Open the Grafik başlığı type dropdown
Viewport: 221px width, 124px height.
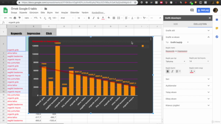[179, 42]
